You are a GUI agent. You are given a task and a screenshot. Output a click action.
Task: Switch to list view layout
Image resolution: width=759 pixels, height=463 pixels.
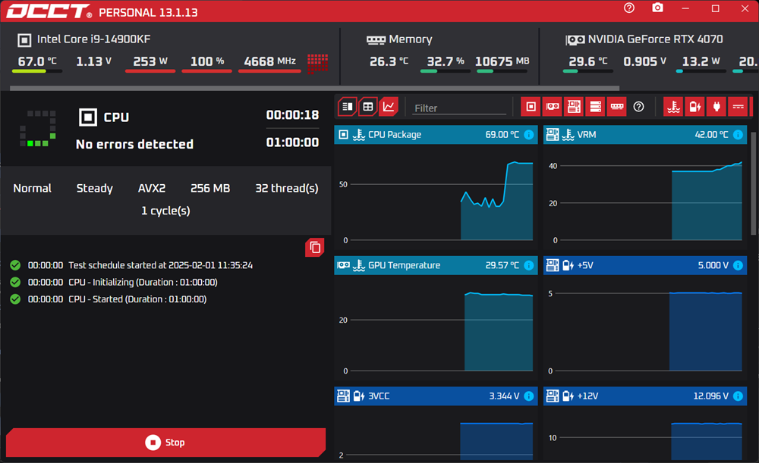(348, 107)
